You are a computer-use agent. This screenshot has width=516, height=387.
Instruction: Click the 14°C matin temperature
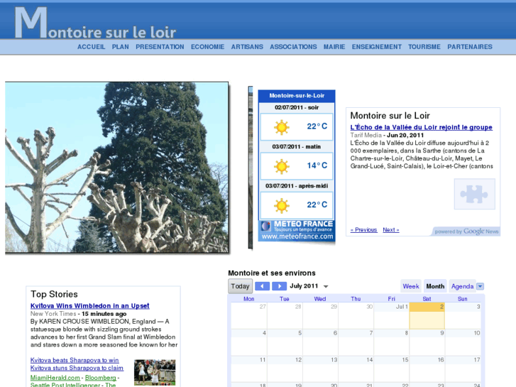click(x=317, y=165)
